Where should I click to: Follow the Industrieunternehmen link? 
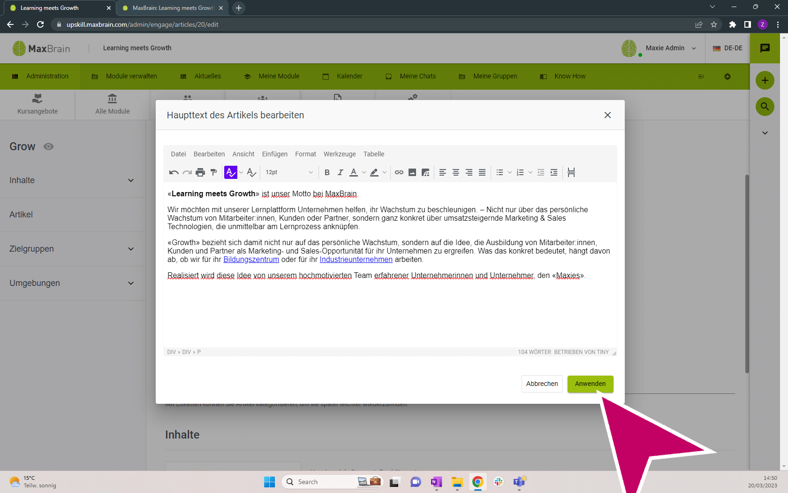(x=356, y=259)
